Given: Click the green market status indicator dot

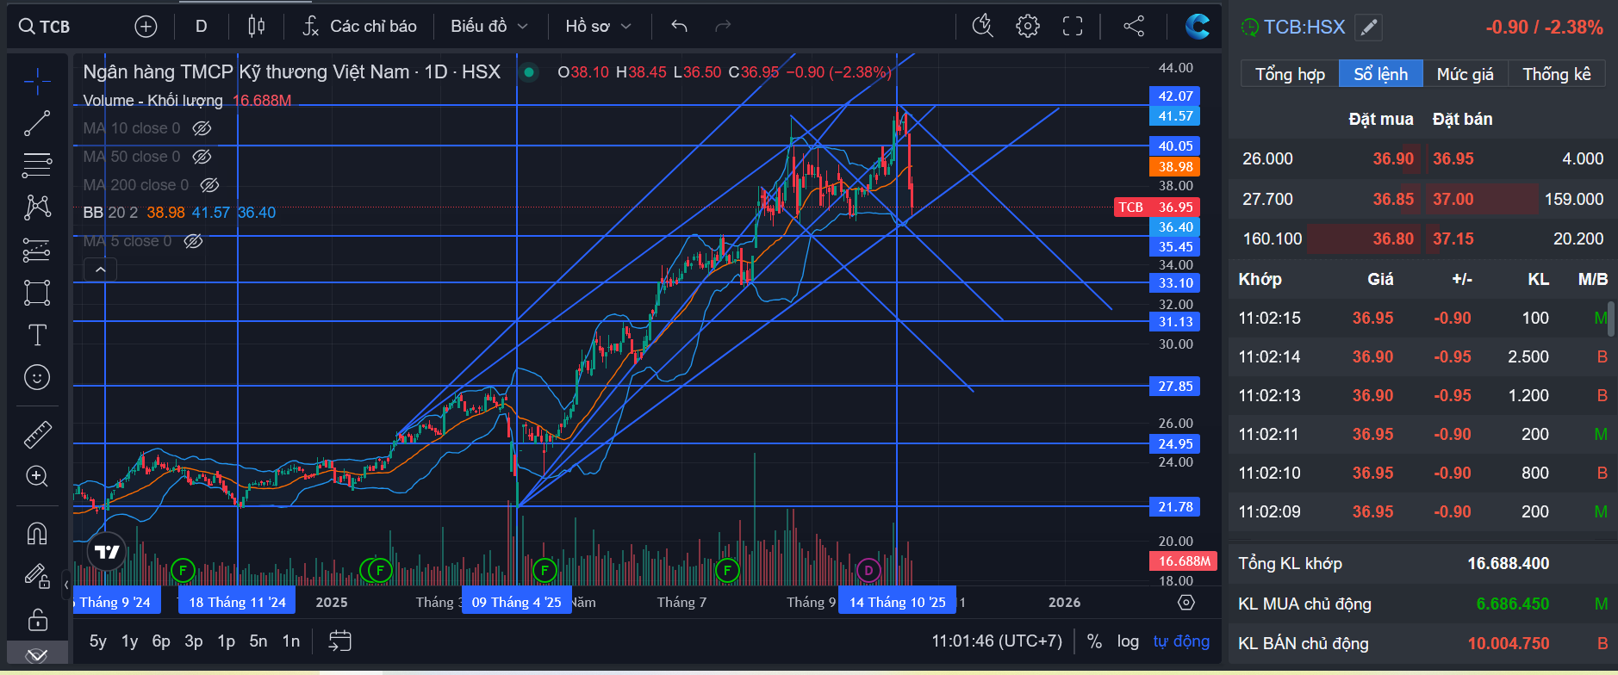Looking at the screenshot, I should [x=529, y=72].
